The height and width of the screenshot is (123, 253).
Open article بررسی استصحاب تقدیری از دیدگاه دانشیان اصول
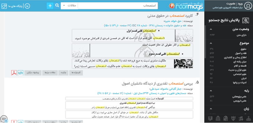[x=157, y=84]
